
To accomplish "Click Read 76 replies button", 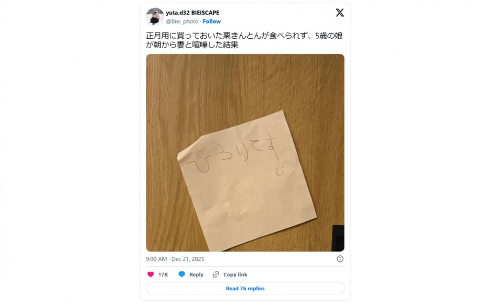I will tap(245, 289).
